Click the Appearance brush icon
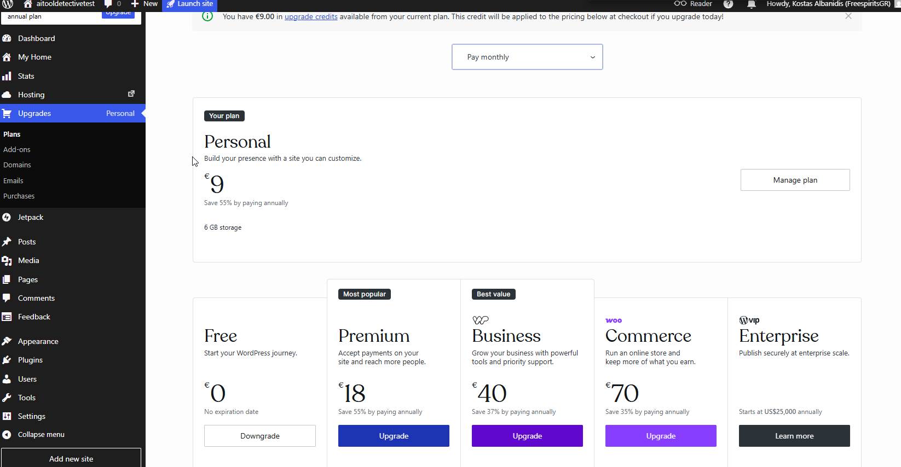Screen dimensions: 901x467 pyautogui.click(x=7, y=341)
